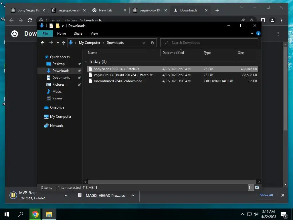Open Chrome profile icon
Screen dimensions: 293x220
(272, 20)
